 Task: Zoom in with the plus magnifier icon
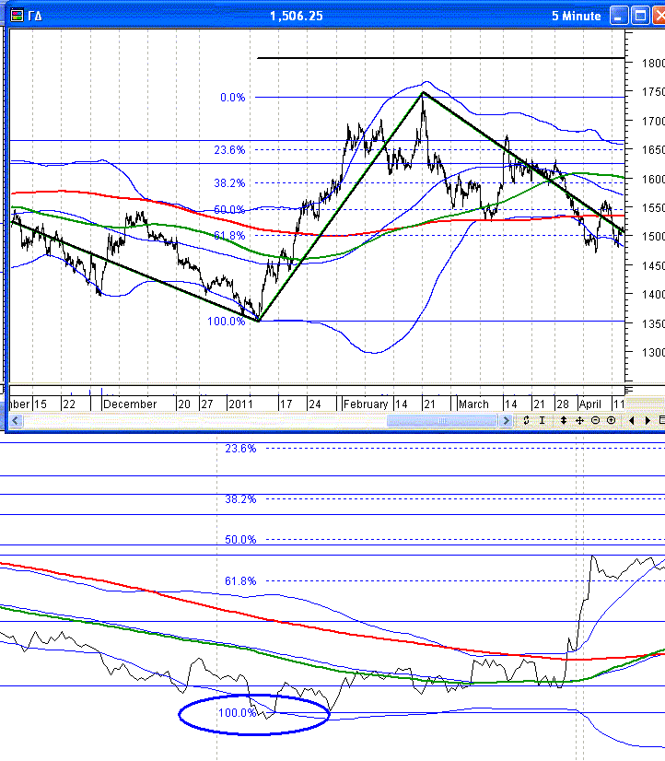pyautogui.click(x=611, y=420)
